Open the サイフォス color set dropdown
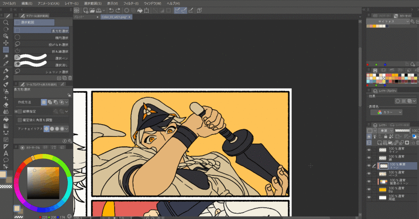The width and height of the screenshot is (419, 219). point(388,21)
